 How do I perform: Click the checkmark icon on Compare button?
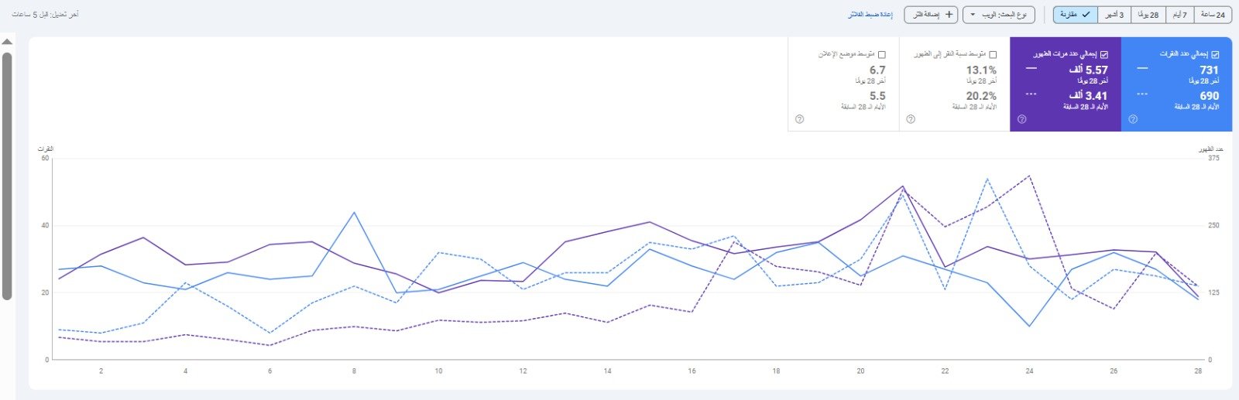pyautogui.click(x=1086, y=15)
